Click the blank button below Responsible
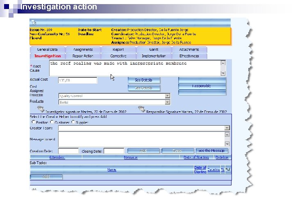 (x=202, y=92)
